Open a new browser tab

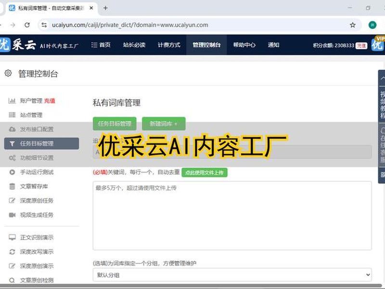coord(105,8)
